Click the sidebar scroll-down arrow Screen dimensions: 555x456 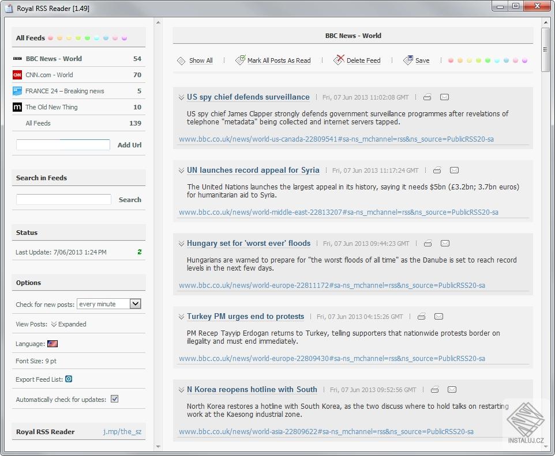point(158,447)
